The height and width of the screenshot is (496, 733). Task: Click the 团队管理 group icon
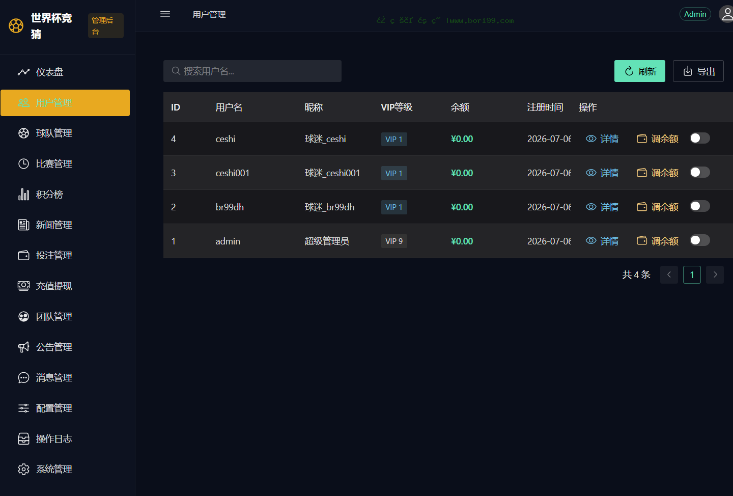pyautogui.click(x=23, y=317)
